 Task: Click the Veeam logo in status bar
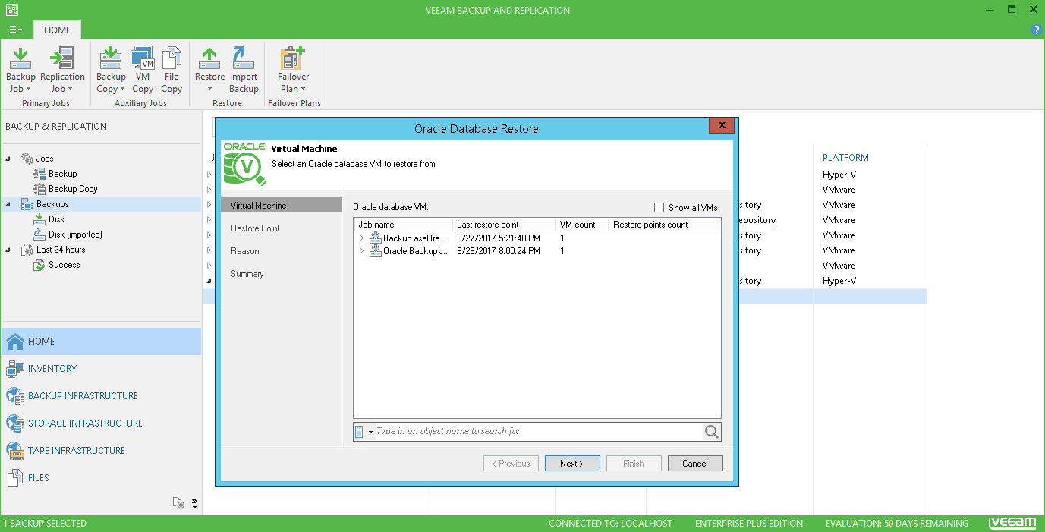1012,524
